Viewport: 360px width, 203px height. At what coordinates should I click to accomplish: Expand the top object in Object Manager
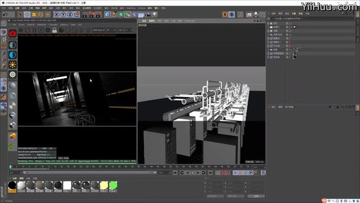pyautogui.click(x=268, y=23)
